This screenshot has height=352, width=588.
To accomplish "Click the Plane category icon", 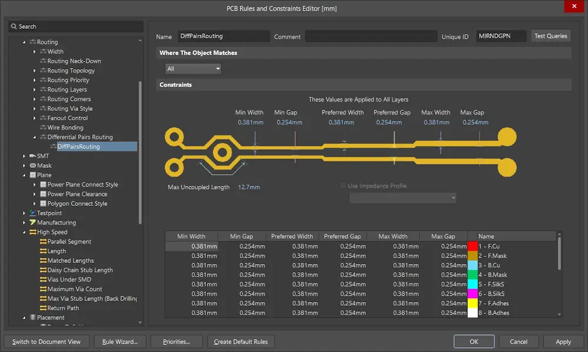I will point(33,175).
